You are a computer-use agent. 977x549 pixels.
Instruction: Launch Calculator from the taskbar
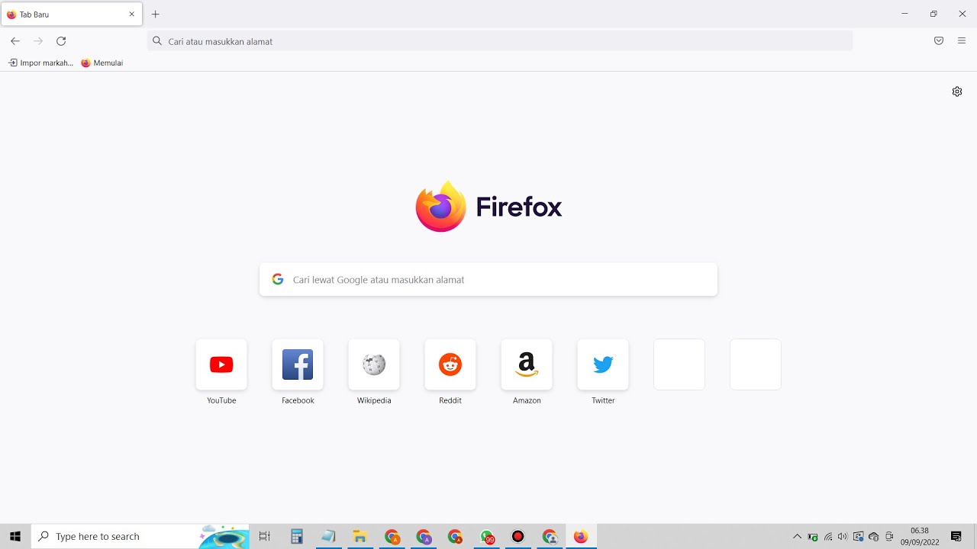pos(297,537)
